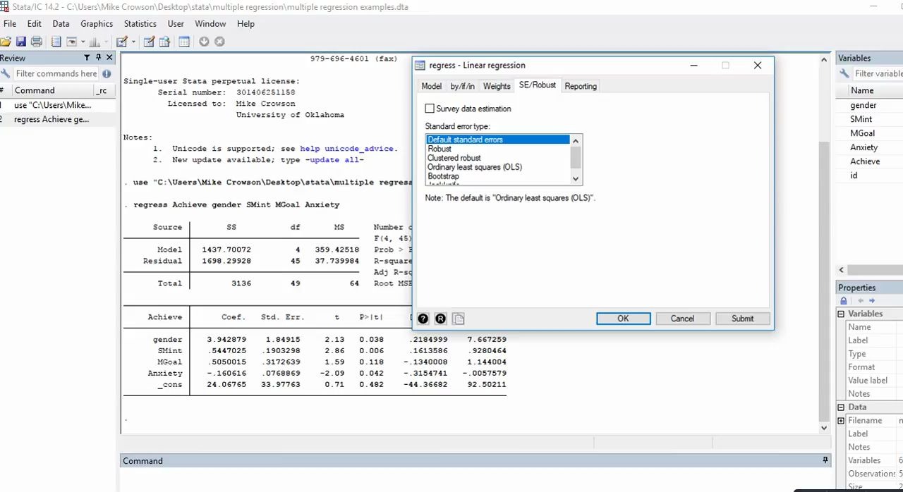Image resolution: width=903 pixels, height=492 pixels.
Task: Enable the Survey data estimation checkbox
Action: tap(430, 108)
